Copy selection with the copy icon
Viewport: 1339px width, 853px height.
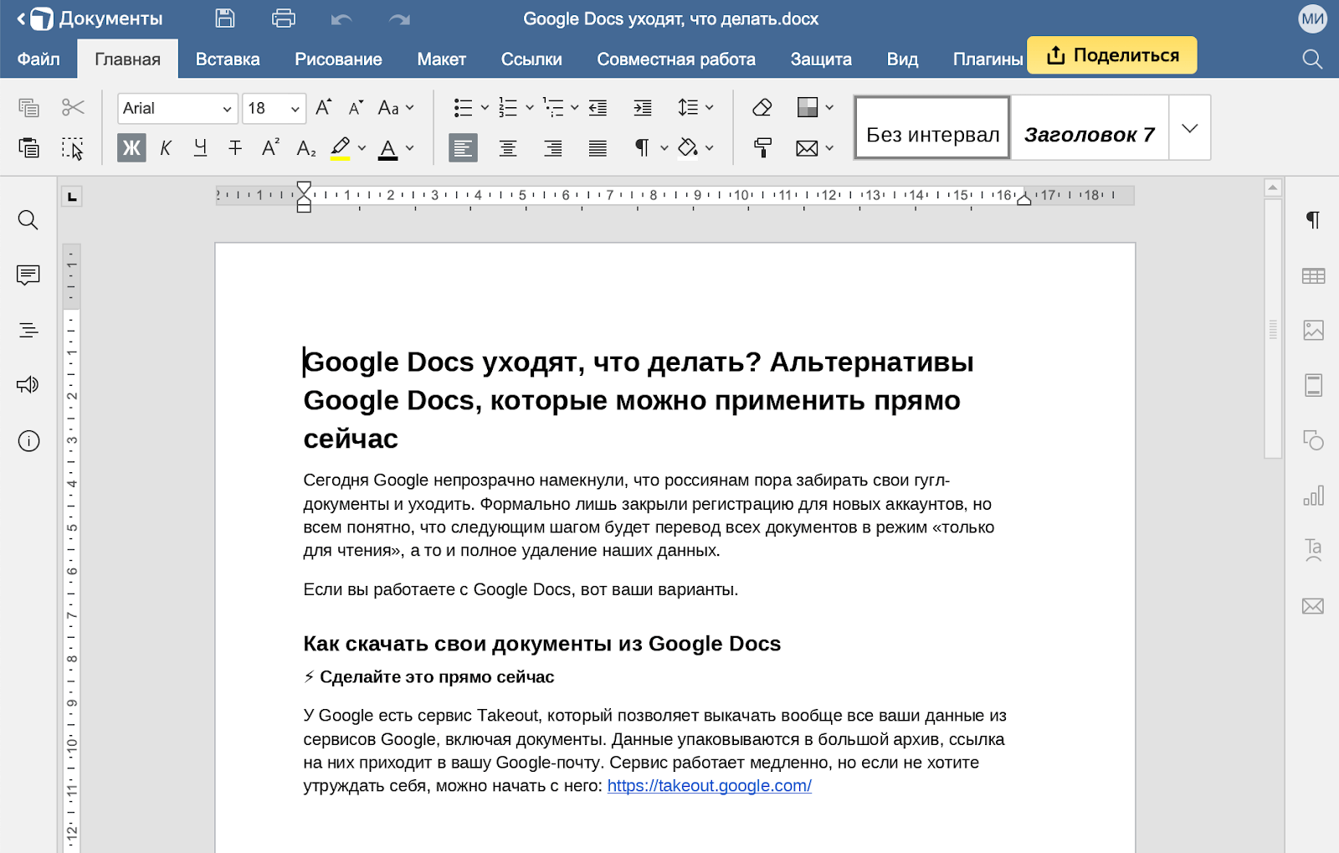(28, 107)
